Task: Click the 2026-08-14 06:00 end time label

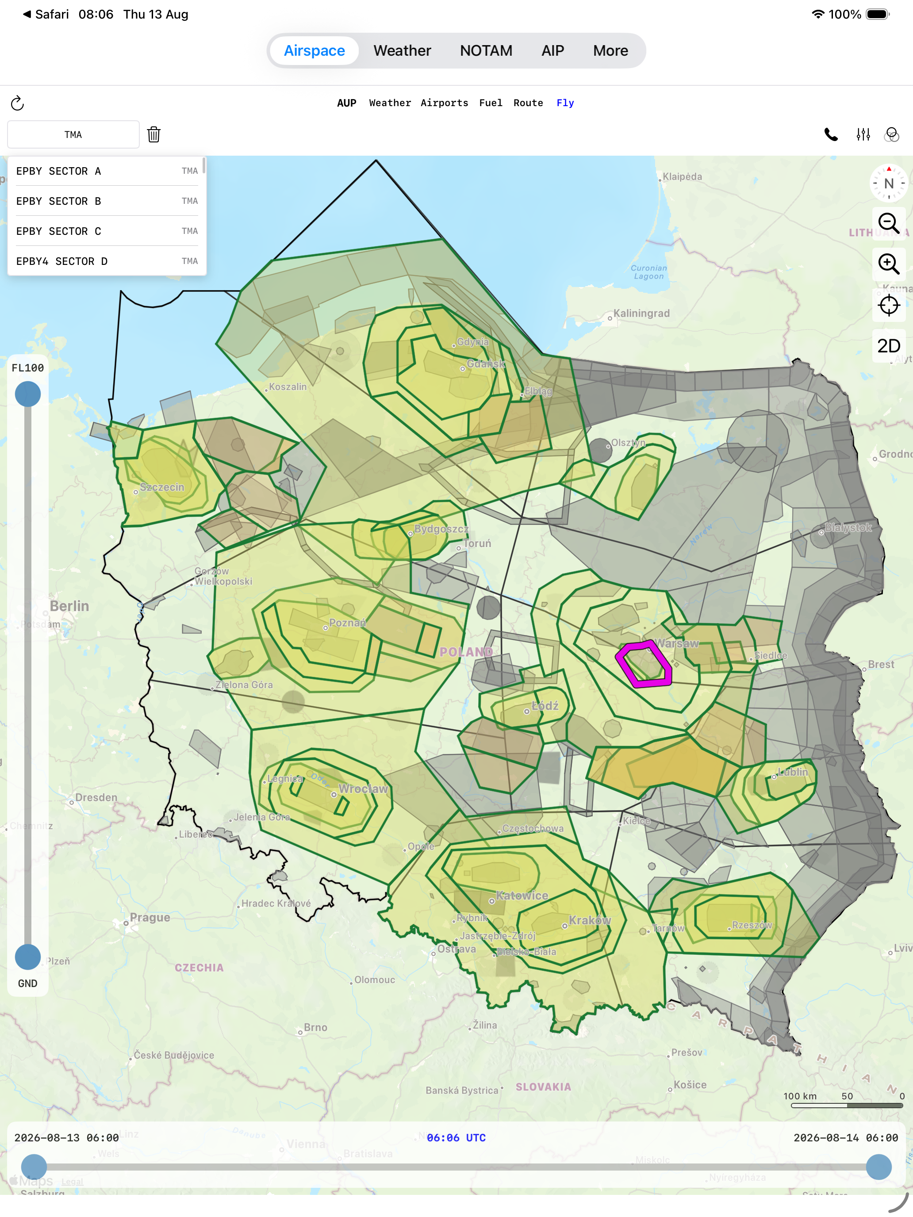Action: coord(846,1138)
